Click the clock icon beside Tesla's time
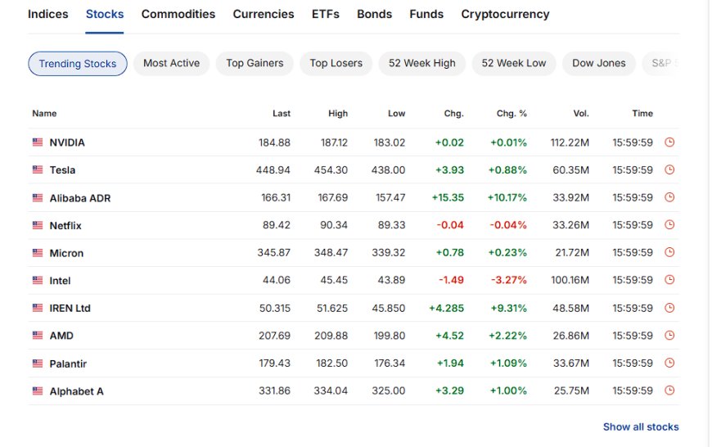This screenshot has width=712, height=447. coord(669,169)
